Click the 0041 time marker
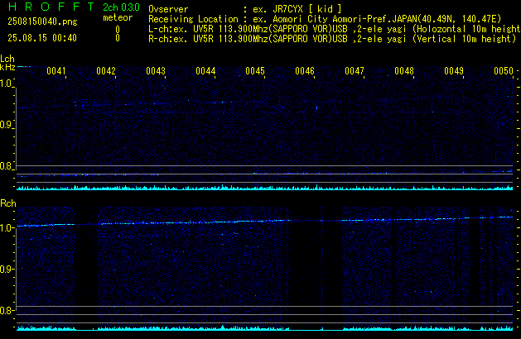 pos(56,71)
